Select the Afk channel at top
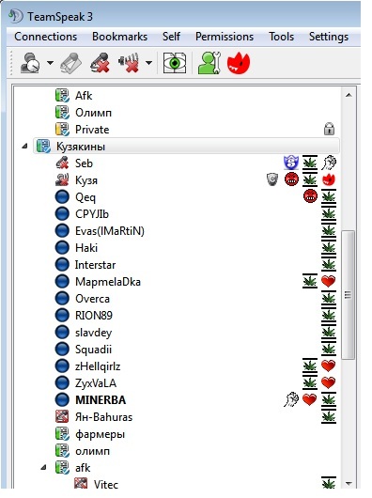372x498 pixels. 84,95
